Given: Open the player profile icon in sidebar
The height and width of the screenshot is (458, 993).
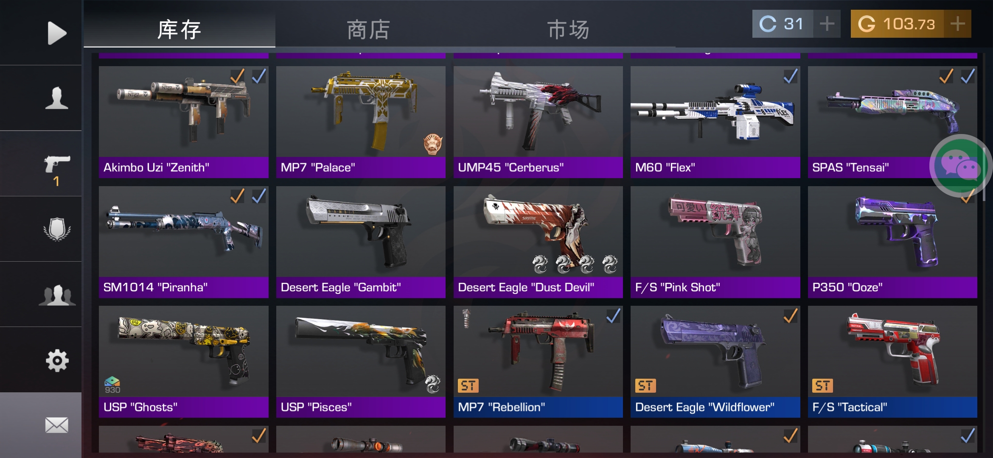Looking at the screenshot, I should point(57,98).
